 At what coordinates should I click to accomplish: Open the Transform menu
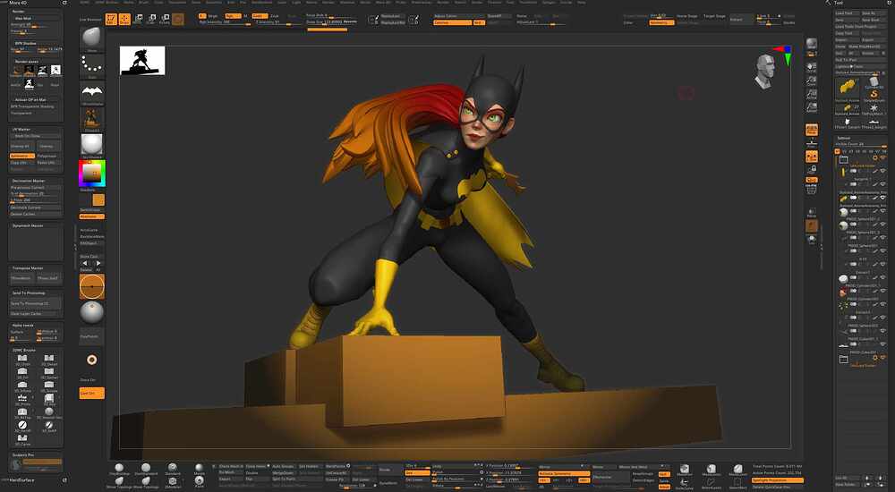(529, 3)
